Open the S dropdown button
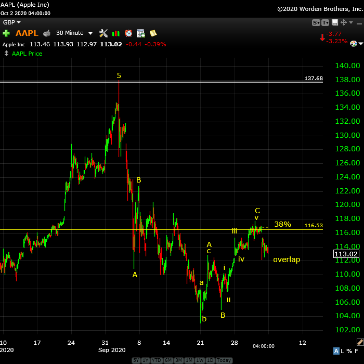 point(316,22)
